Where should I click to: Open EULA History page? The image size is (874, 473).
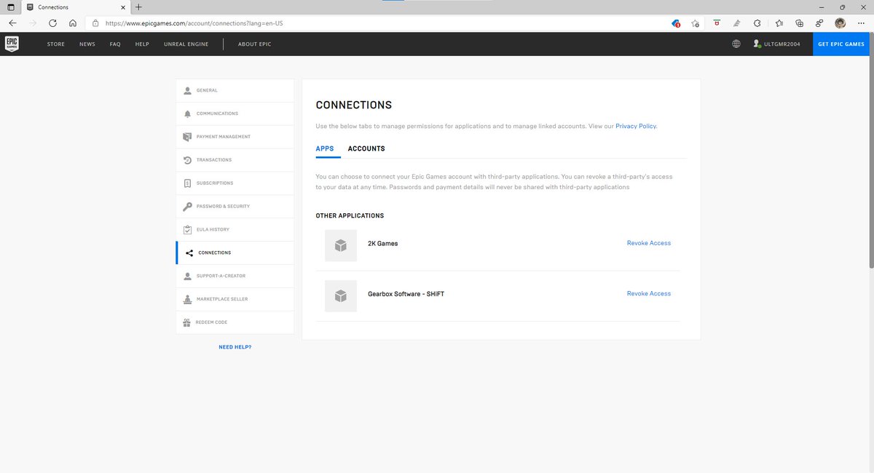click(x=235, y=230)
